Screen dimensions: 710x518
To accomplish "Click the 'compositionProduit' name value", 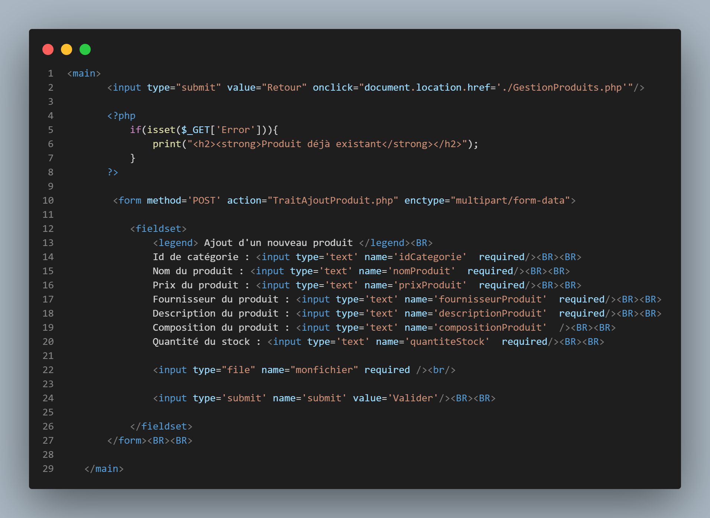I will pos(490,328).
